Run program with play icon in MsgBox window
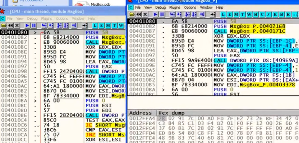The width and height of the screenshot is (299, 143). (27, 25)
